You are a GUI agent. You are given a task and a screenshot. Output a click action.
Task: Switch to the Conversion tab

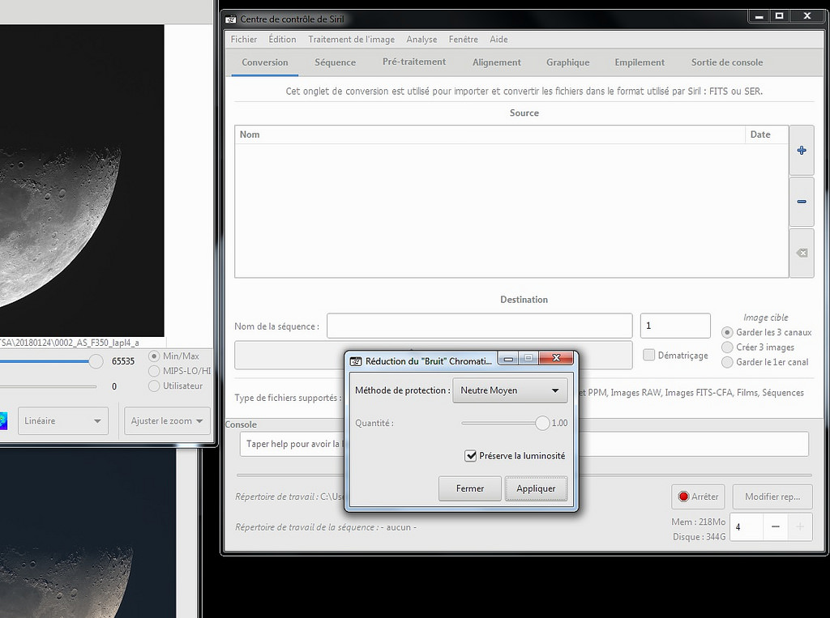point(265,62)
